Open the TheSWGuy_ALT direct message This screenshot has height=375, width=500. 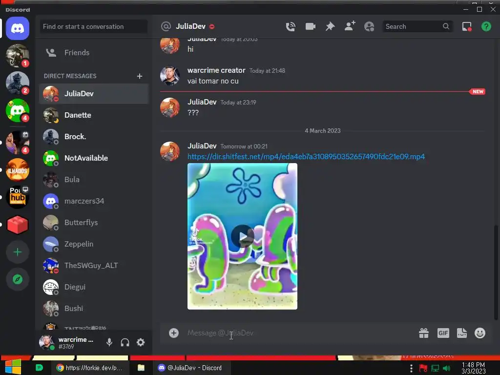[x=94, y=265]
